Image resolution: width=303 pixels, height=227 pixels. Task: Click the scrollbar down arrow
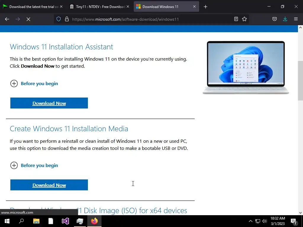tap(300, 213)
